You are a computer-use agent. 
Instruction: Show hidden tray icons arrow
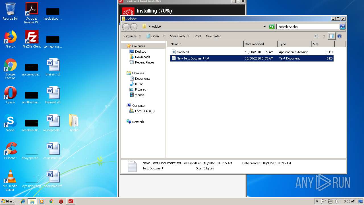coord(317,201)
